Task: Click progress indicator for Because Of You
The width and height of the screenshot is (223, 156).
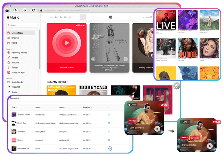Action: [x=109, y=149]
